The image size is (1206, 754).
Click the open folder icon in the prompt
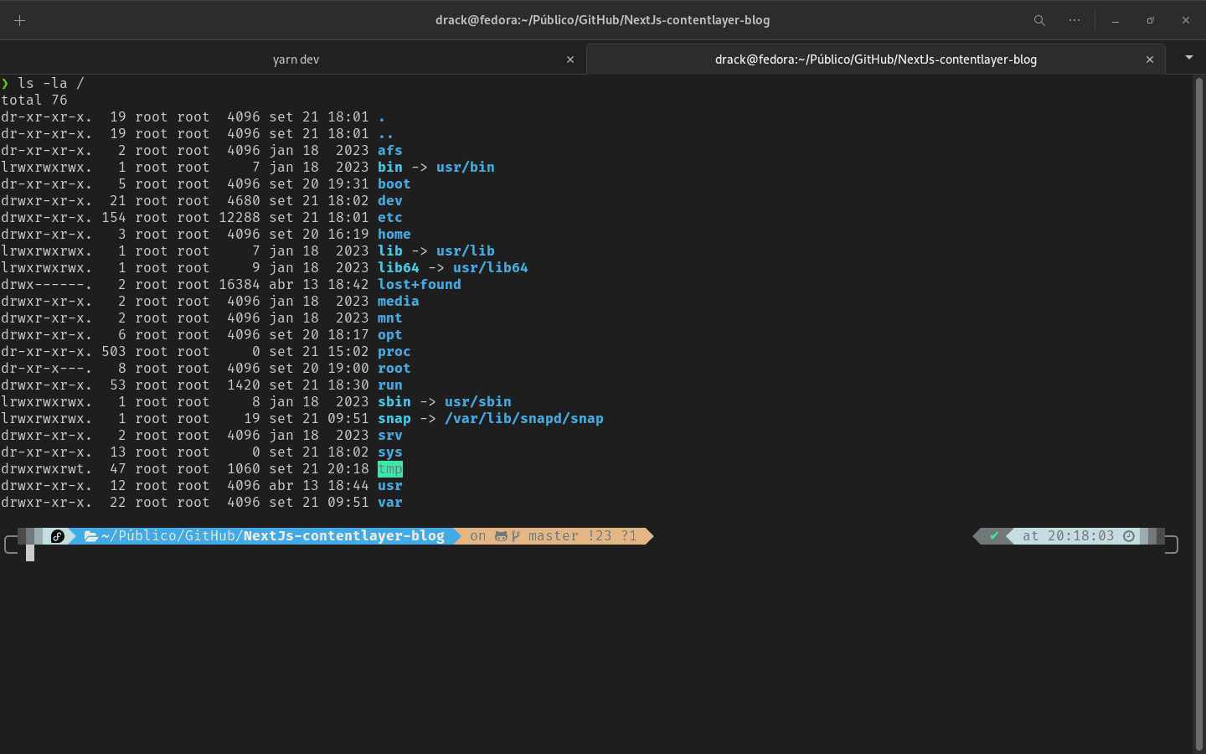(x=90, y=536)
